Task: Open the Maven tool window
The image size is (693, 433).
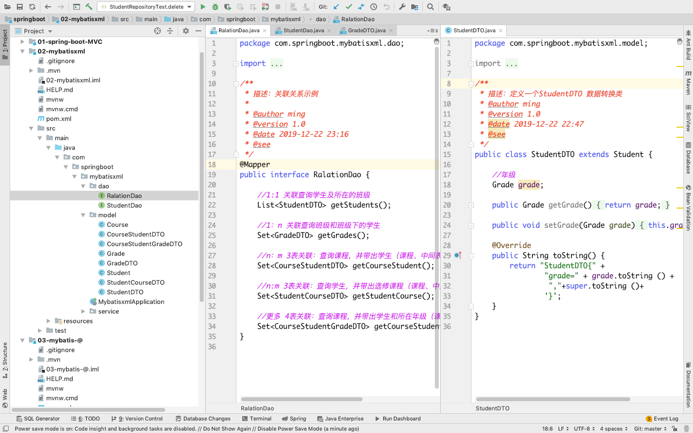Action: (x=688, y=82)
